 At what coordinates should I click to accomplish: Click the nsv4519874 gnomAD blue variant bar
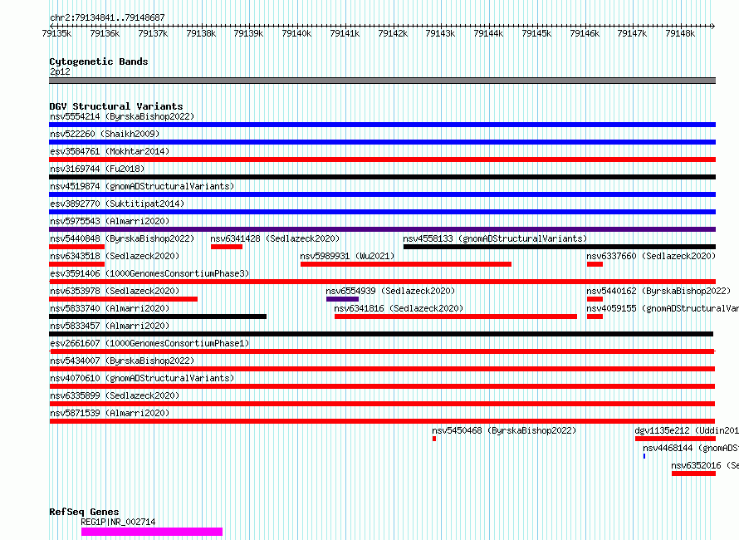coord(382,194)
